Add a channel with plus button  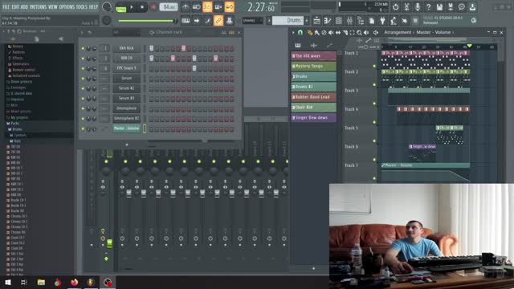coord(127,144)
